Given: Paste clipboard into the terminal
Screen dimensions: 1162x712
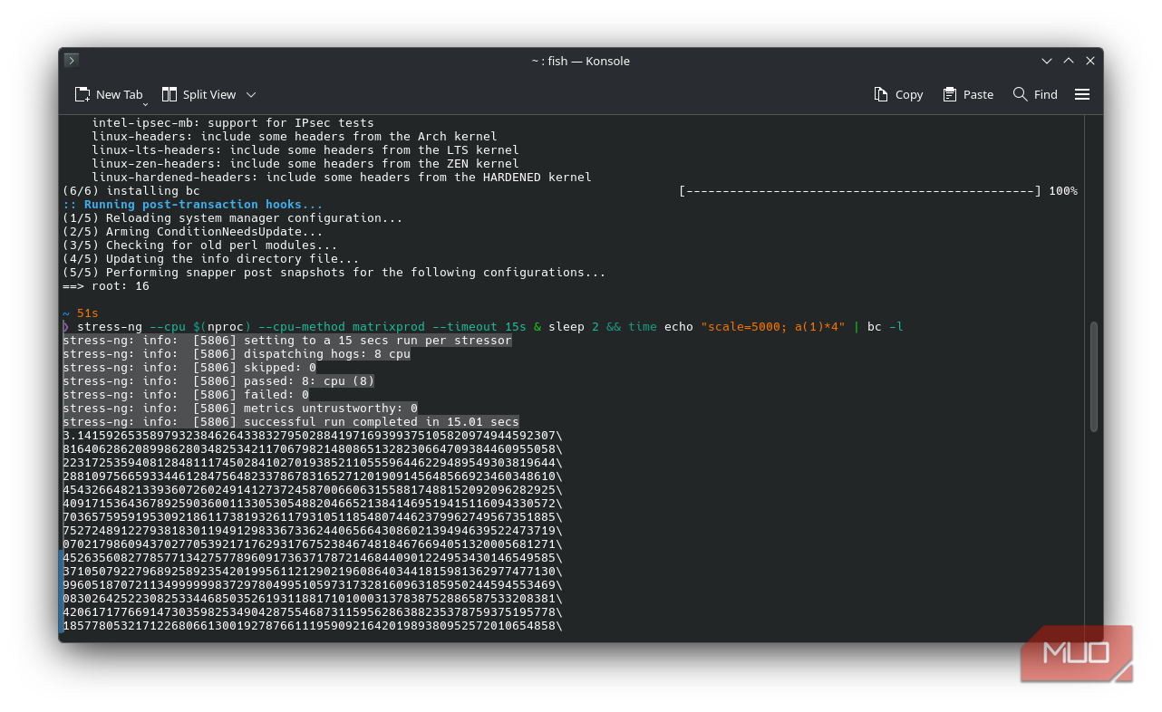Looking at the screenshot, I should coord(968,94).
